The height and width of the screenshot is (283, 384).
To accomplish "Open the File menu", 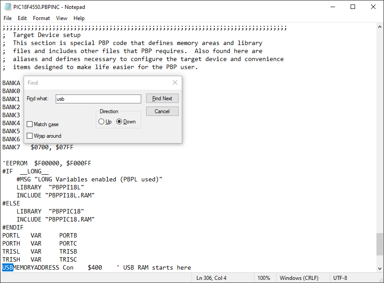I will click(8, 18).
